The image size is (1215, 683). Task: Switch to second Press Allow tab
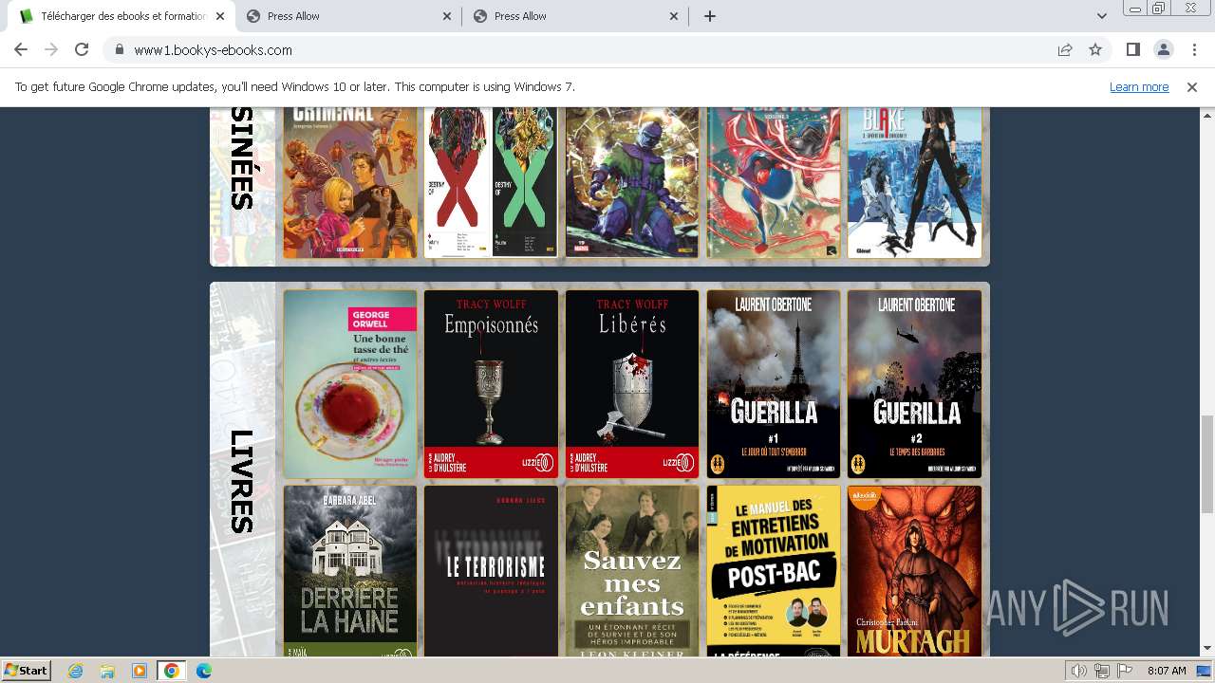(x=349, y=16)
